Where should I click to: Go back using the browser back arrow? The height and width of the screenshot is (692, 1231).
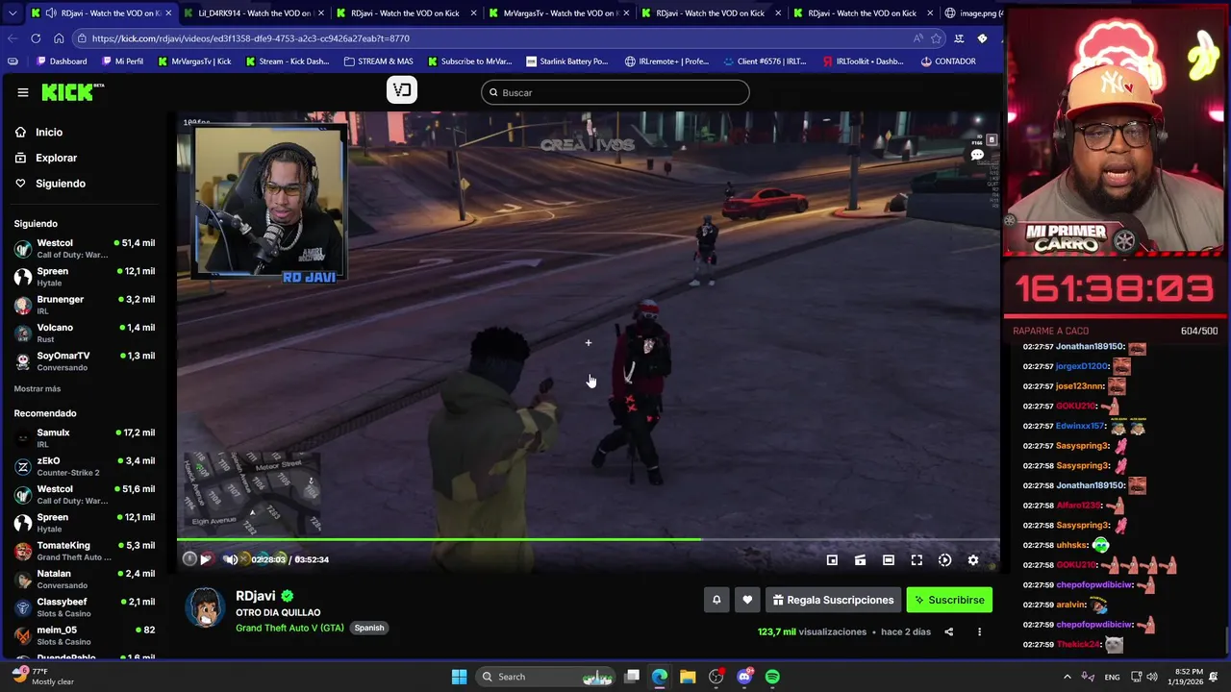point(12,38)
